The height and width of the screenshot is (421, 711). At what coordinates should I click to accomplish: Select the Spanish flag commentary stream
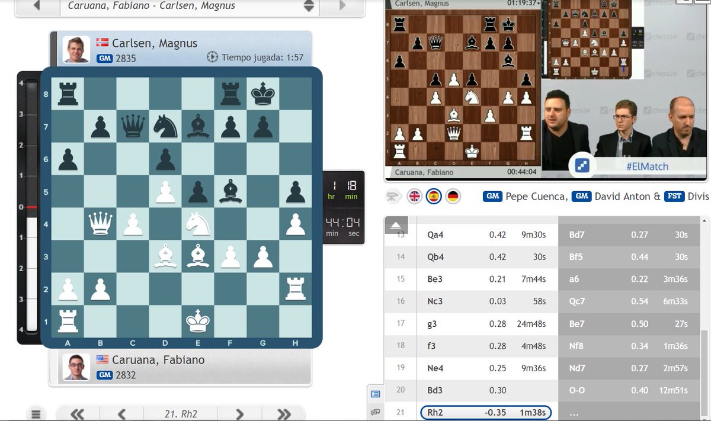point(434,196)
